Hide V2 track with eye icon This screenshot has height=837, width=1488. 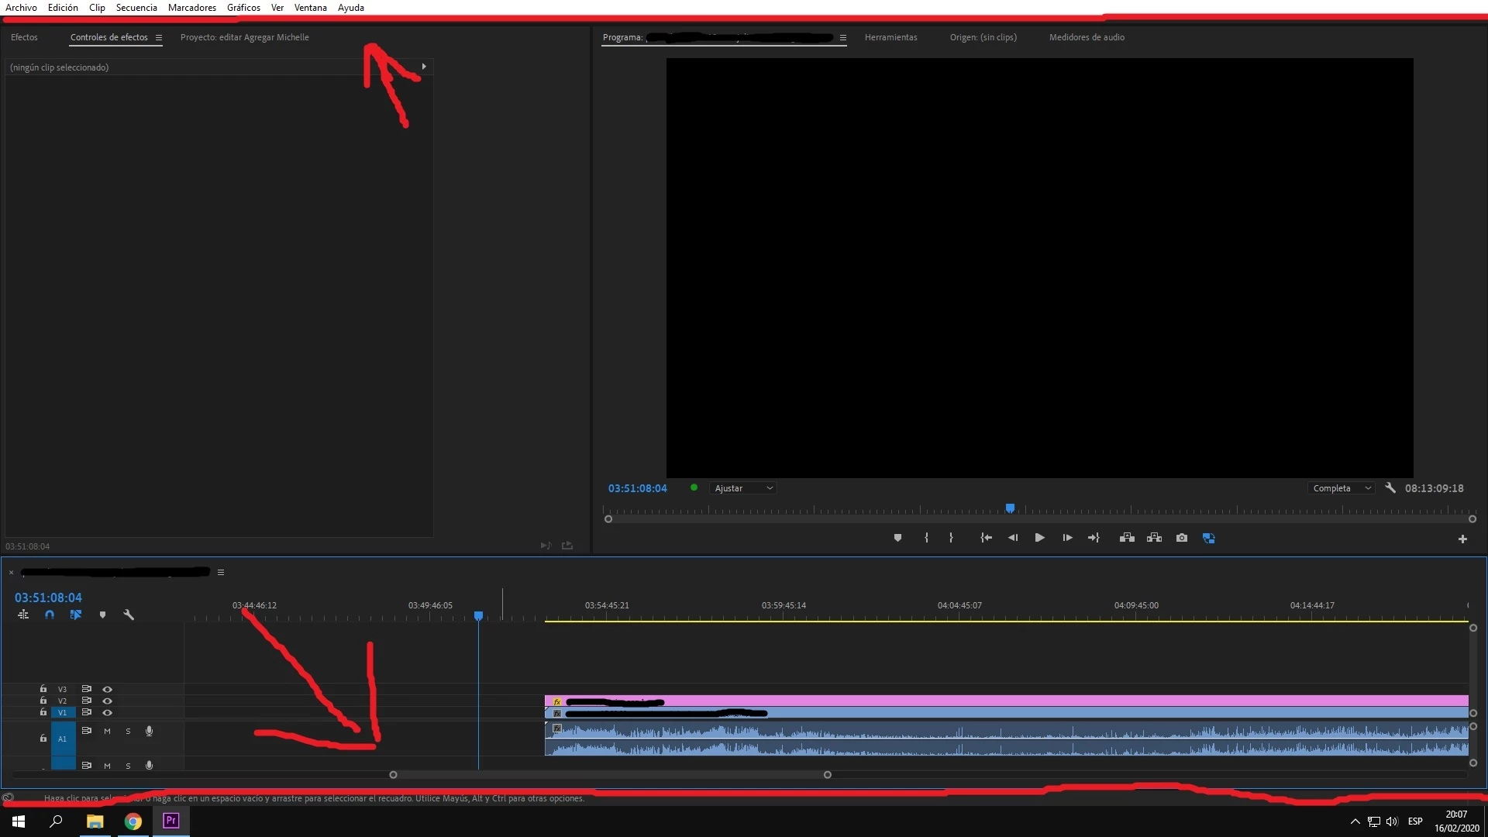[107, 701]
